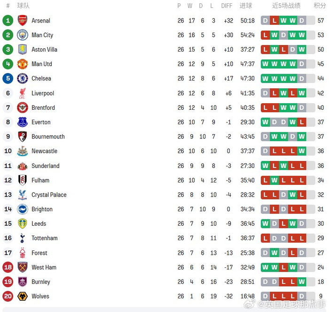Image resolution: width=329 pixels, height=312 pixels.
Task: Click Bournemouth's 43:45 goals score
Action: click(x=247, y=137)
